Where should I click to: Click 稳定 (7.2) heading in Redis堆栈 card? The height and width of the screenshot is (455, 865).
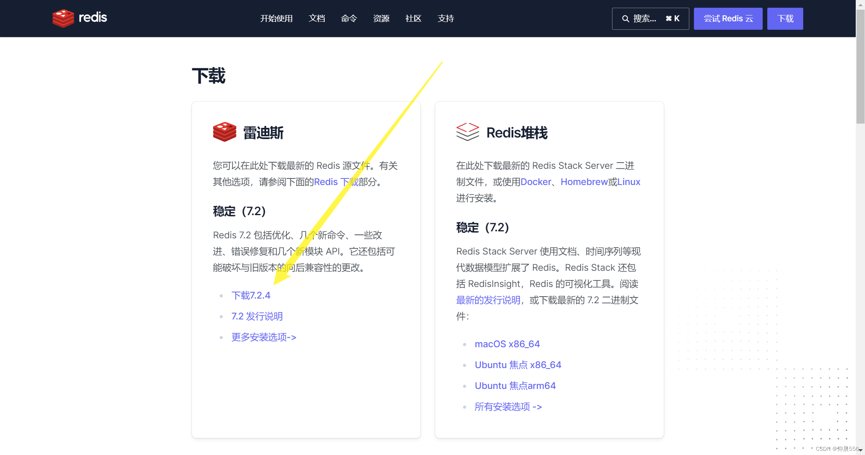click(x=482, y=227)
